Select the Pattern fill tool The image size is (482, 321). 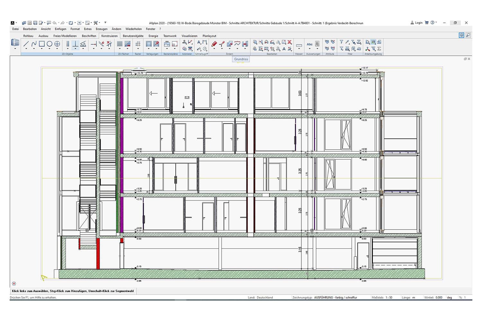click(127, 44)
